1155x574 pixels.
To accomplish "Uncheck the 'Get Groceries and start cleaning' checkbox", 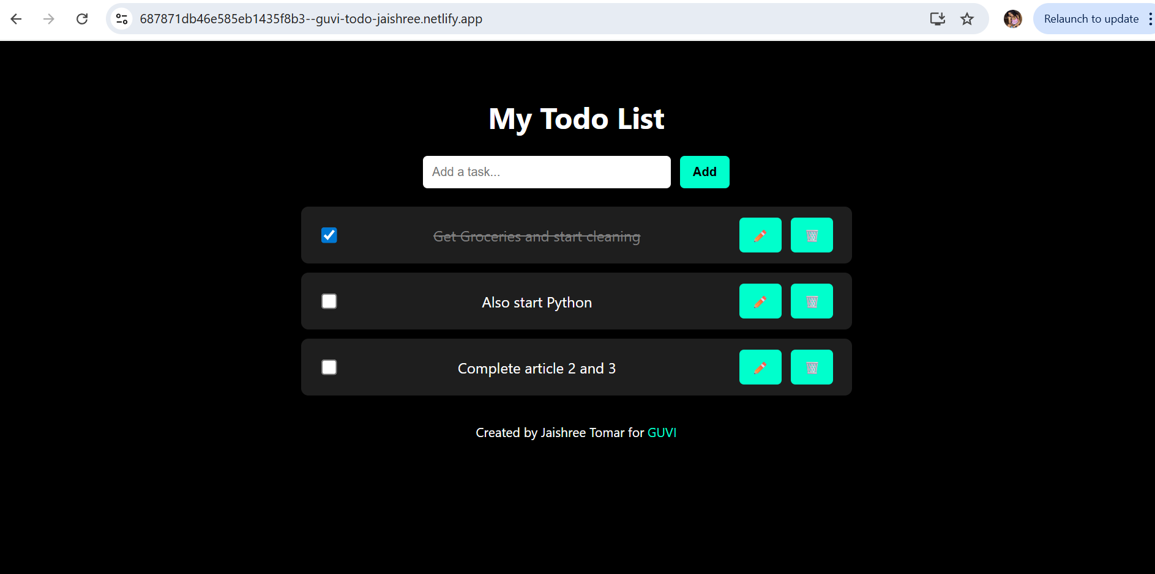I will [x=329, y=235].
